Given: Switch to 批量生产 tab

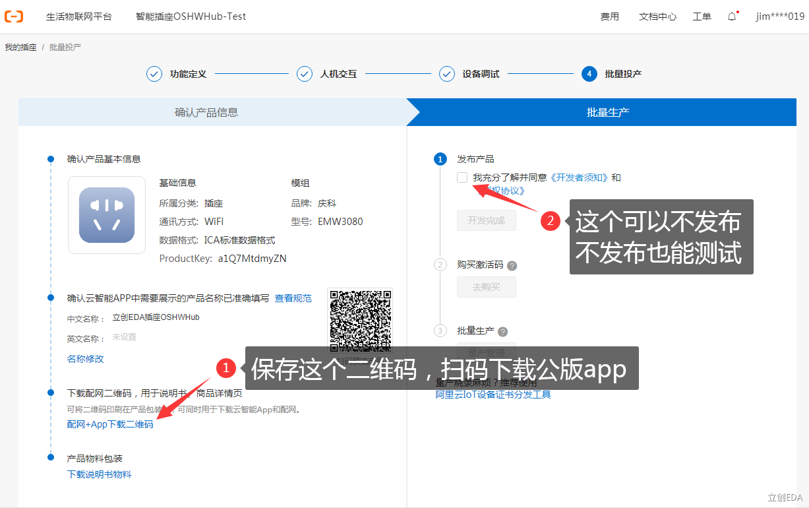Looking at the screenshot, I should 608,112.
